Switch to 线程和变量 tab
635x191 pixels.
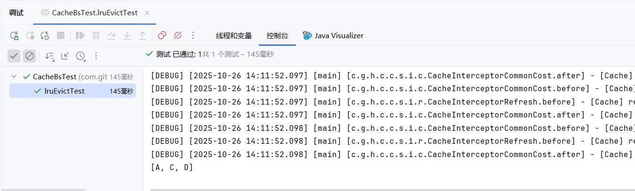point(234,35)
